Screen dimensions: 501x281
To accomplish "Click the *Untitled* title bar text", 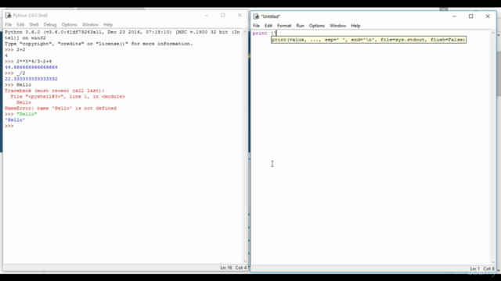I will point(270,16).
